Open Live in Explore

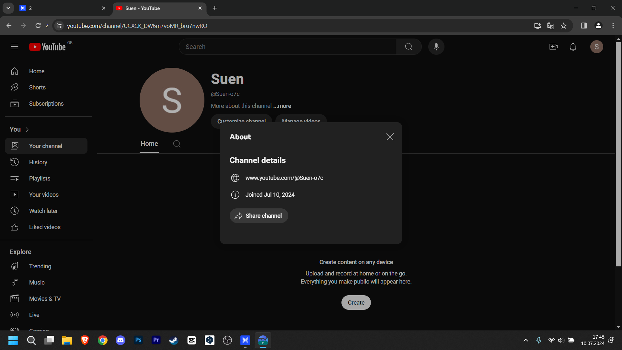pos(46,315)
